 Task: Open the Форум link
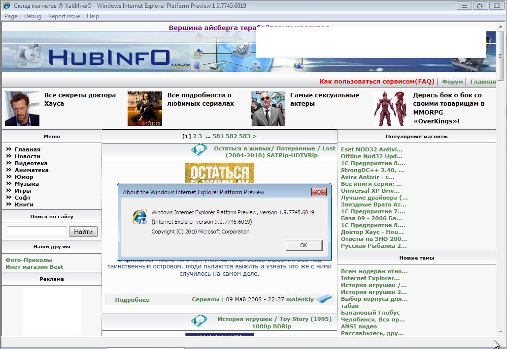tap(452, 82)
